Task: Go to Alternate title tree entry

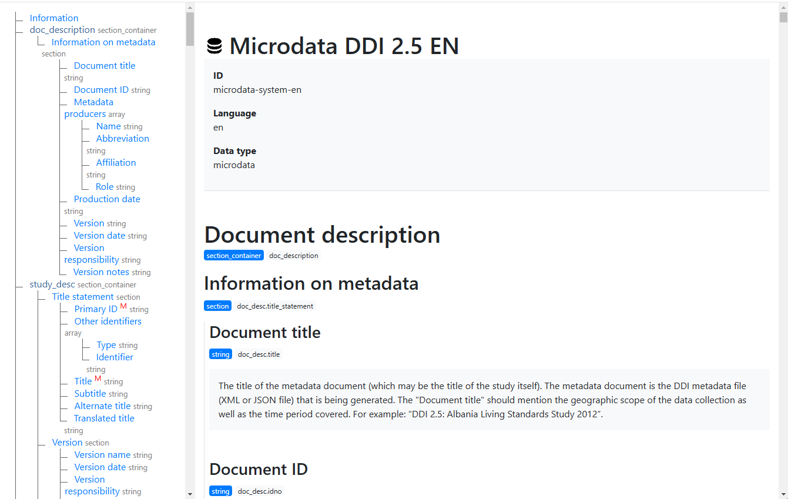Action: [102, 406]
